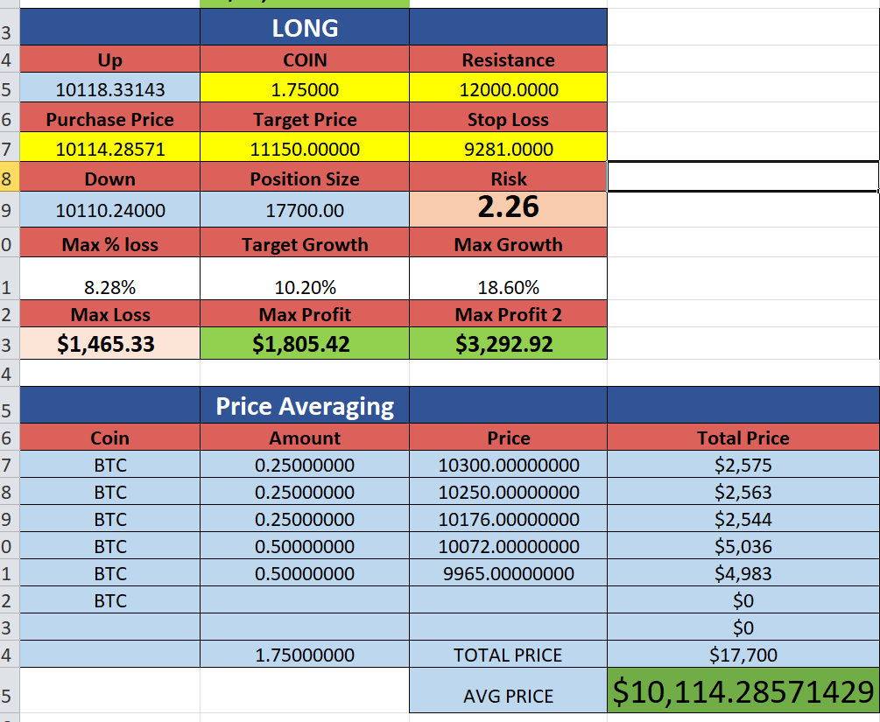The image size is (880, 722).
Task: Select the Max Profit 2 value $3,292.92
Action: pyautogui.click(x=509, y=343)
